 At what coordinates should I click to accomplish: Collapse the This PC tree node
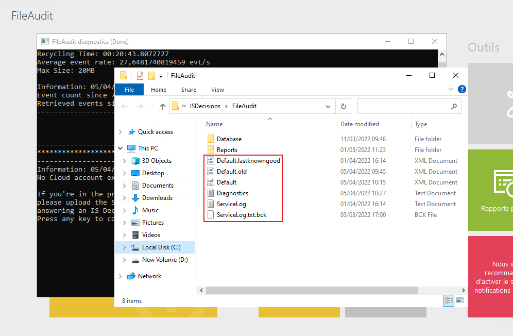pyautogui.click(x=121, y=148)
